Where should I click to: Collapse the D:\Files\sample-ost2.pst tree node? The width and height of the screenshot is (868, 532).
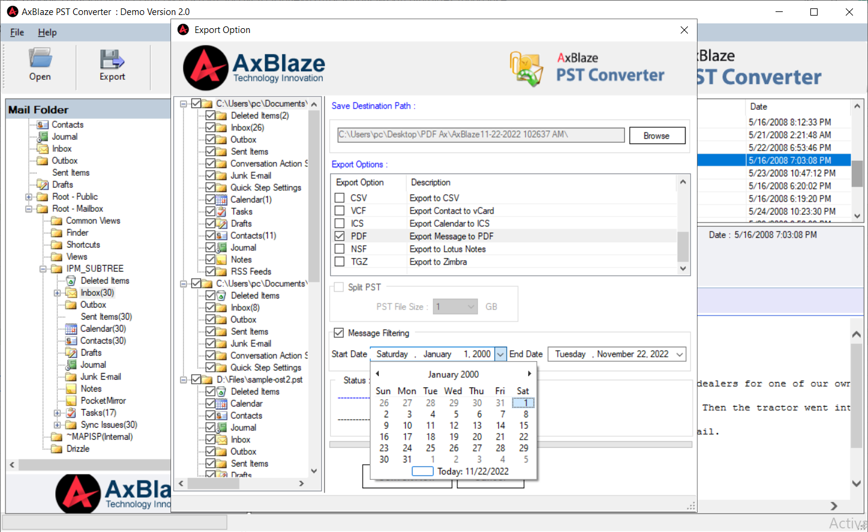tap(183, 380)
